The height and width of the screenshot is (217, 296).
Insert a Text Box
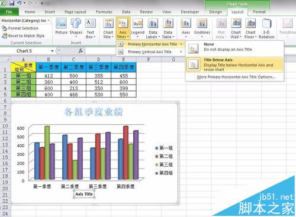(91, 28)
